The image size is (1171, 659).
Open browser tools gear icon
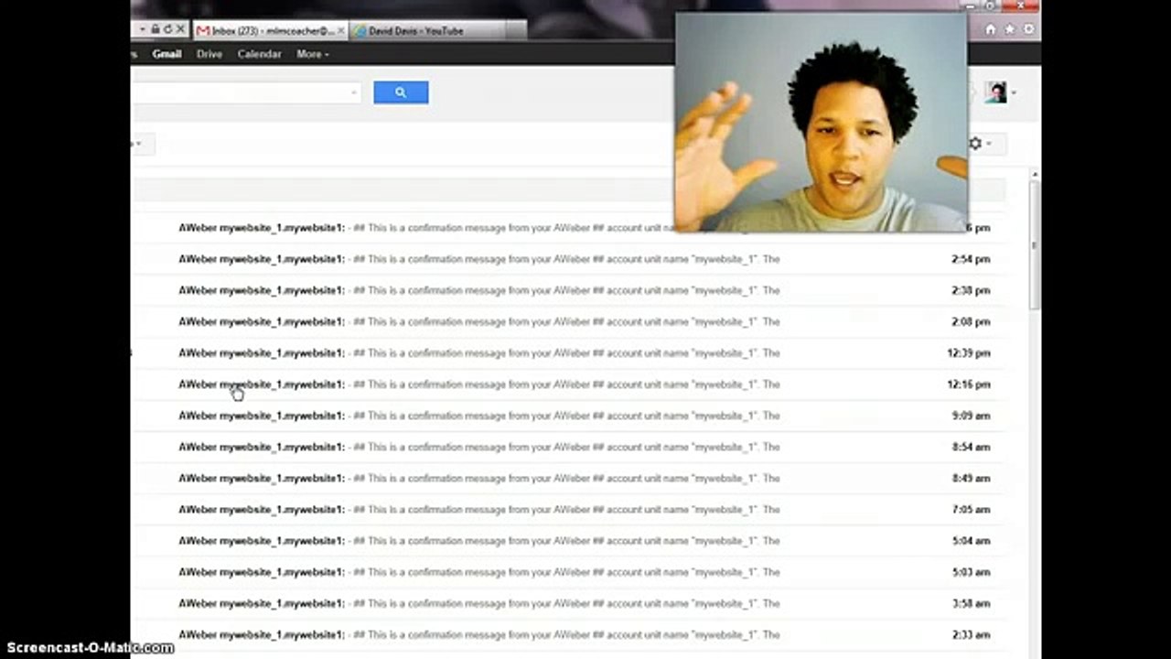1028,29
